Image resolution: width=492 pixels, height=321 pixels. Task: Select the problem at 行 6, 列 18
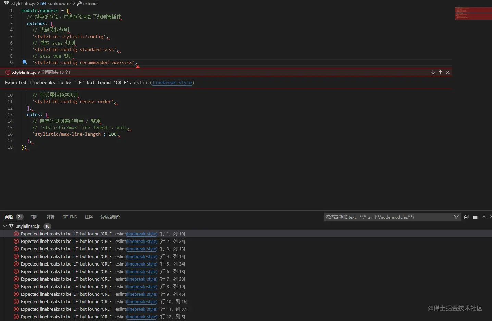(x=246, y=271)
